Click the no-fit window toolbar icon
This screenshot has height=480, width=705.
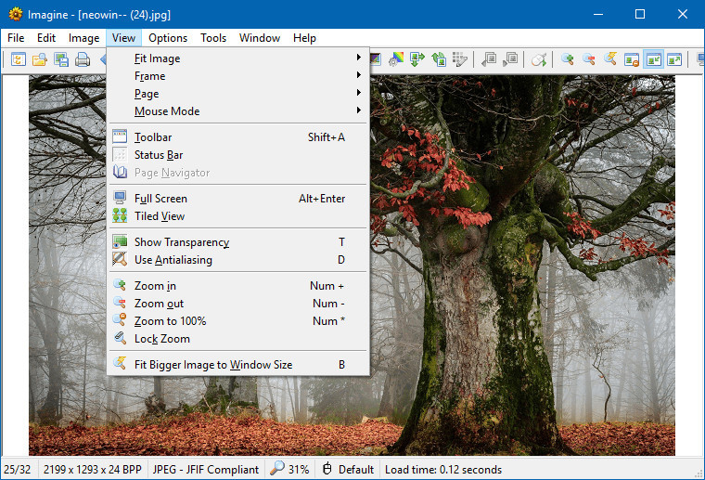[632, 59]
